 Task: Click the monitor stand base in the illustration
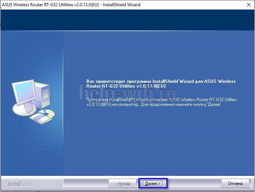click(x=24, y=110)
